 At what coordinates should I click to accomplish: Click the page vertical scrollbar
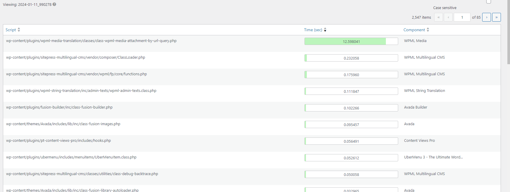pos(509,32)
